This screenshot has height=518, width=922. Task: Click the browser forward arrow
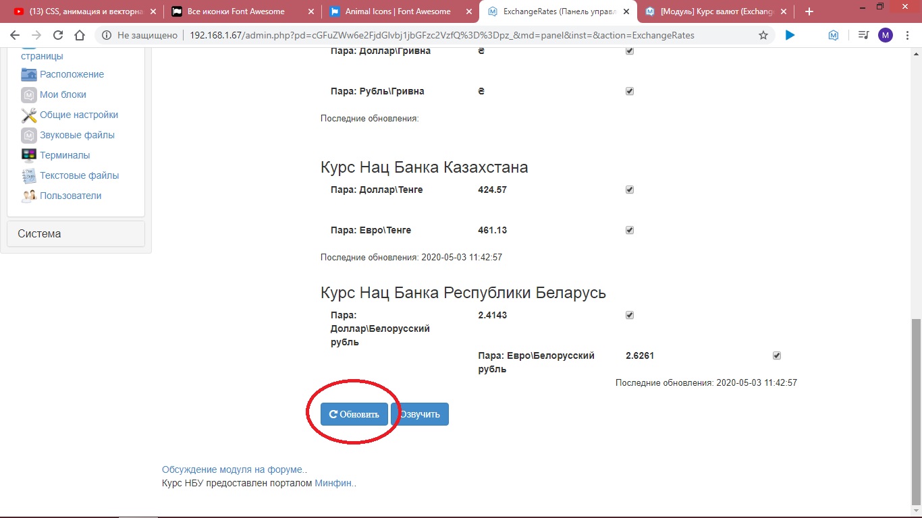click(x=36, y=35)
